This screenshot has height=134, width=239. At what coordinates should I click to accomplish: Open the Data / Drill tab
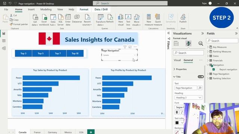click(101, 9)
